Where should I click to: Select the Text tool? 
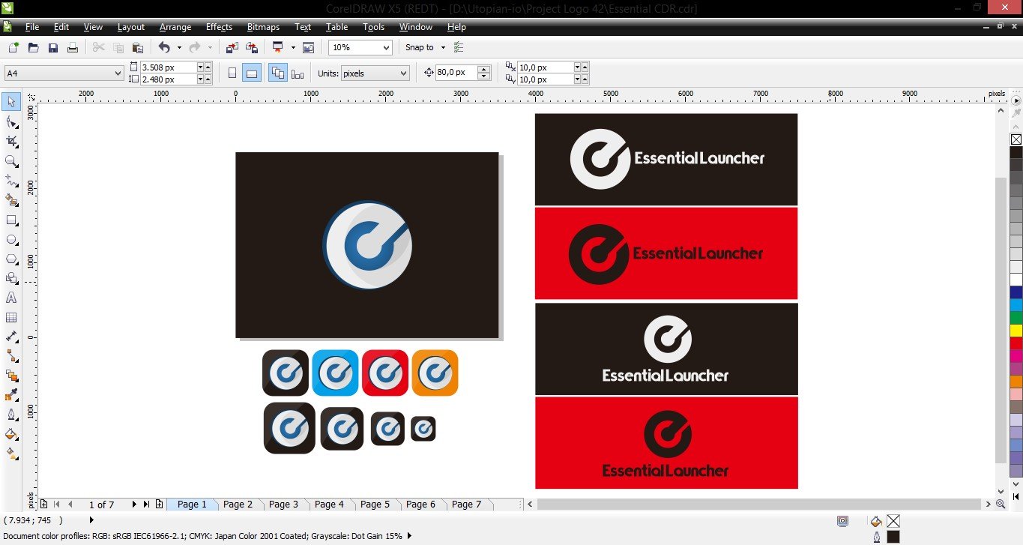click(x=11, y=298)
